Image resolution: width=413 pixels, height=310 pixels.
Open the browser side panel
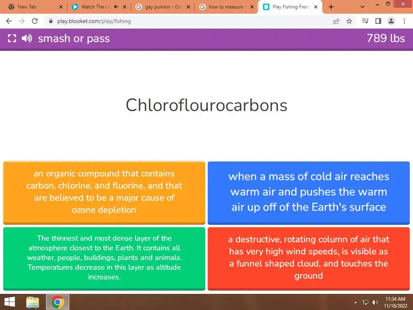378,21
